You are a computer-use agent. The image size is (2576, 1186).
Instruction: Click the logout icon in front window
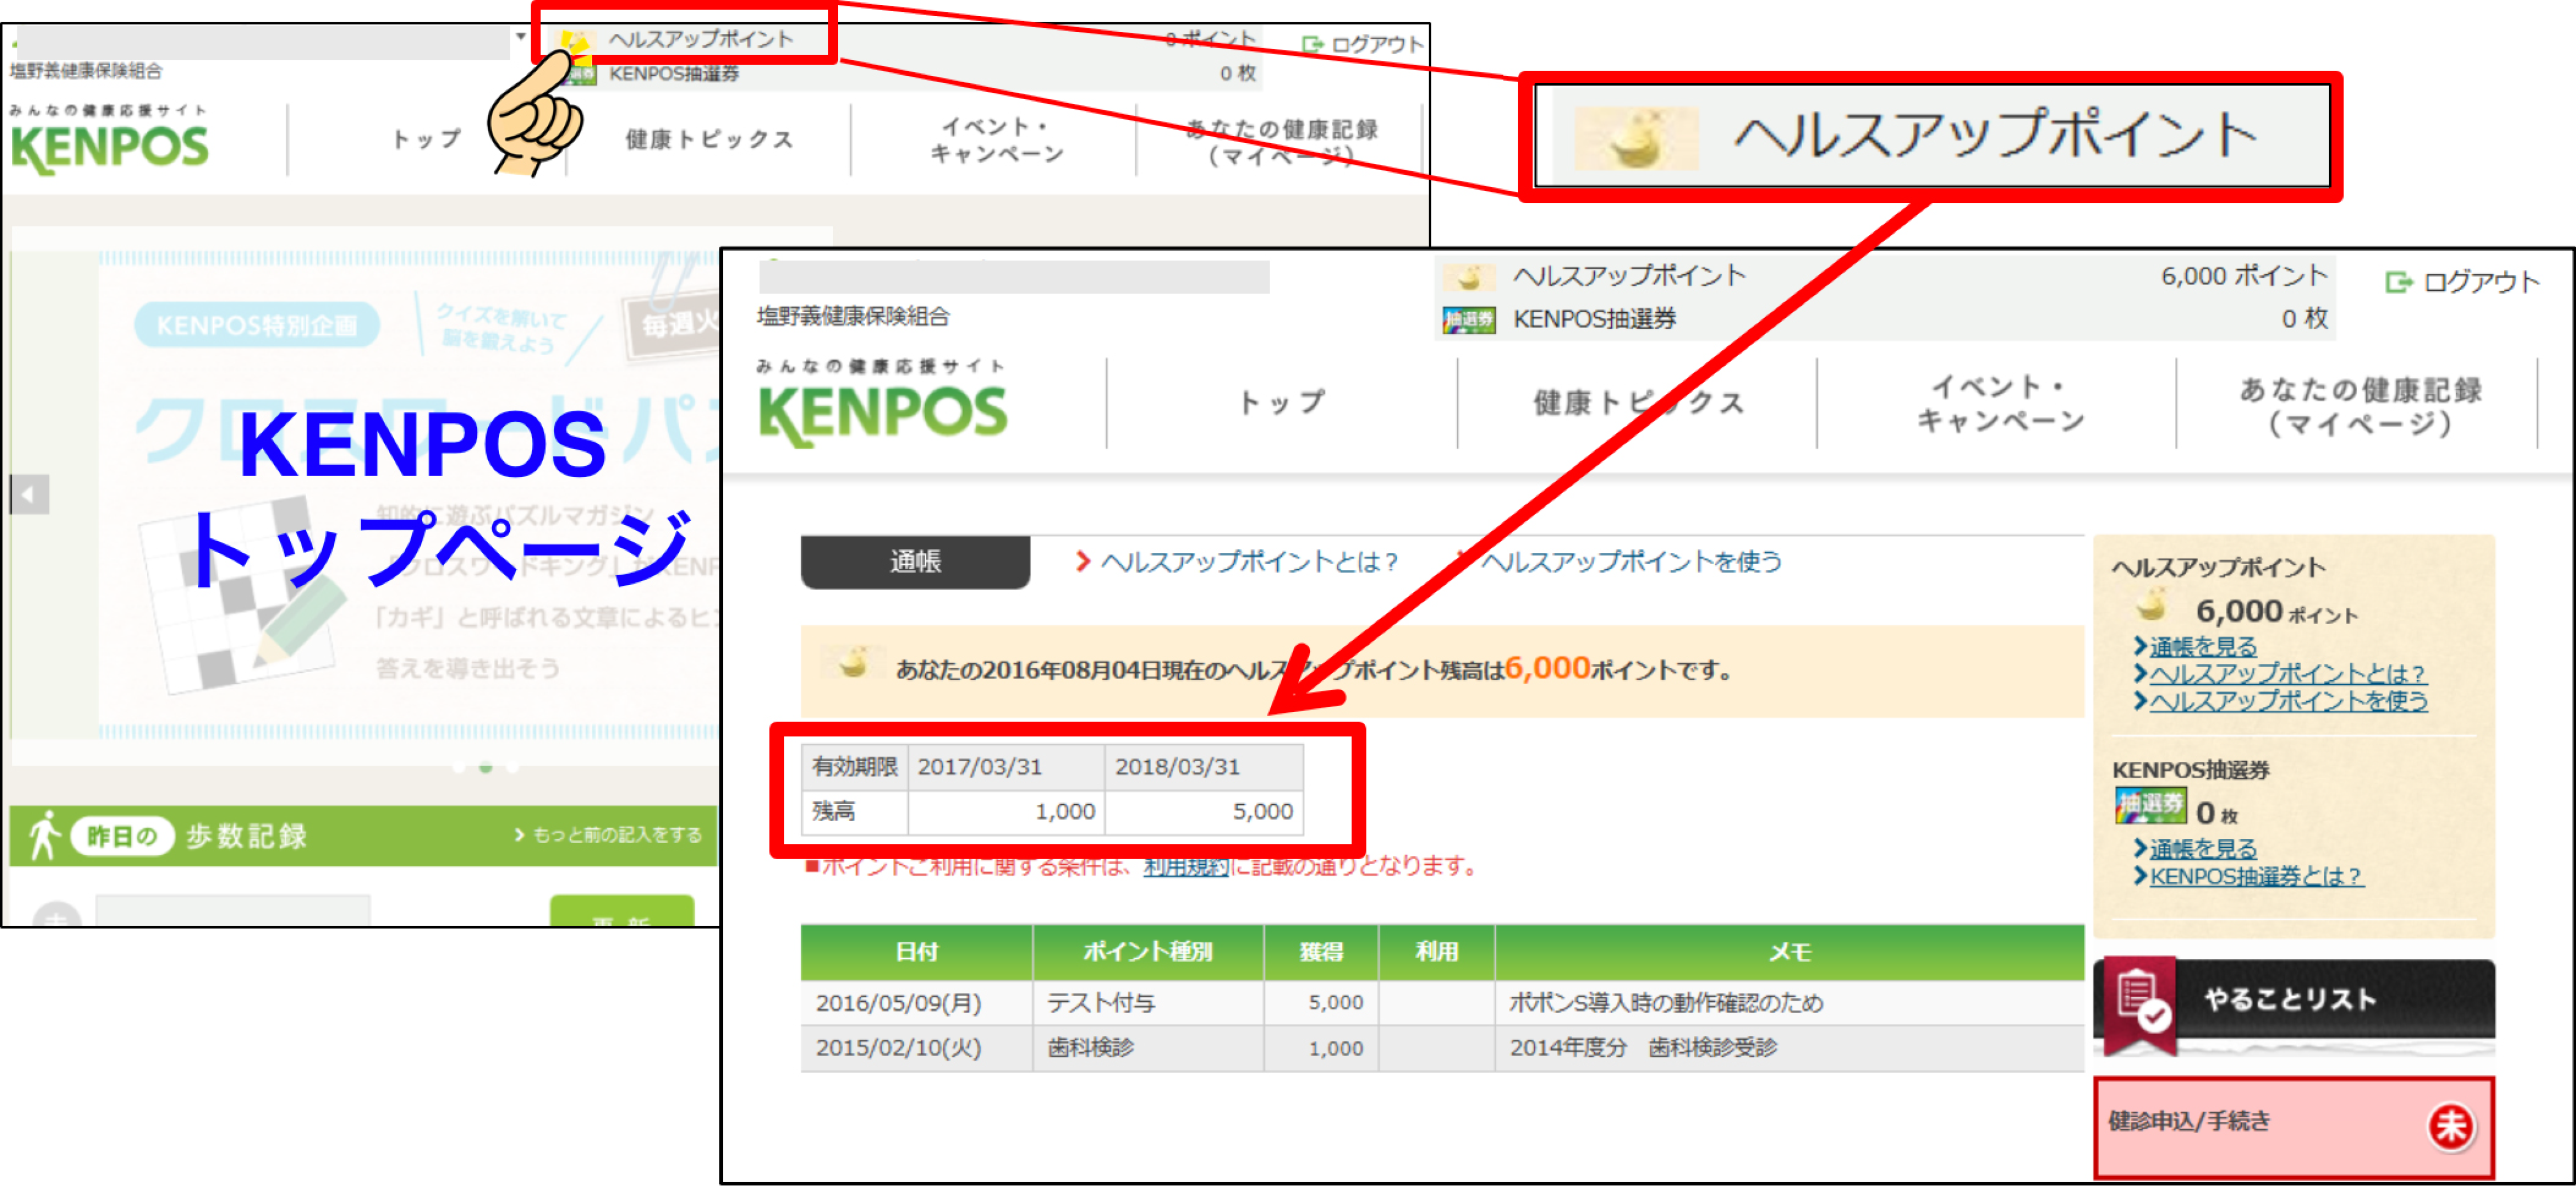click(x=2398, y=282)
